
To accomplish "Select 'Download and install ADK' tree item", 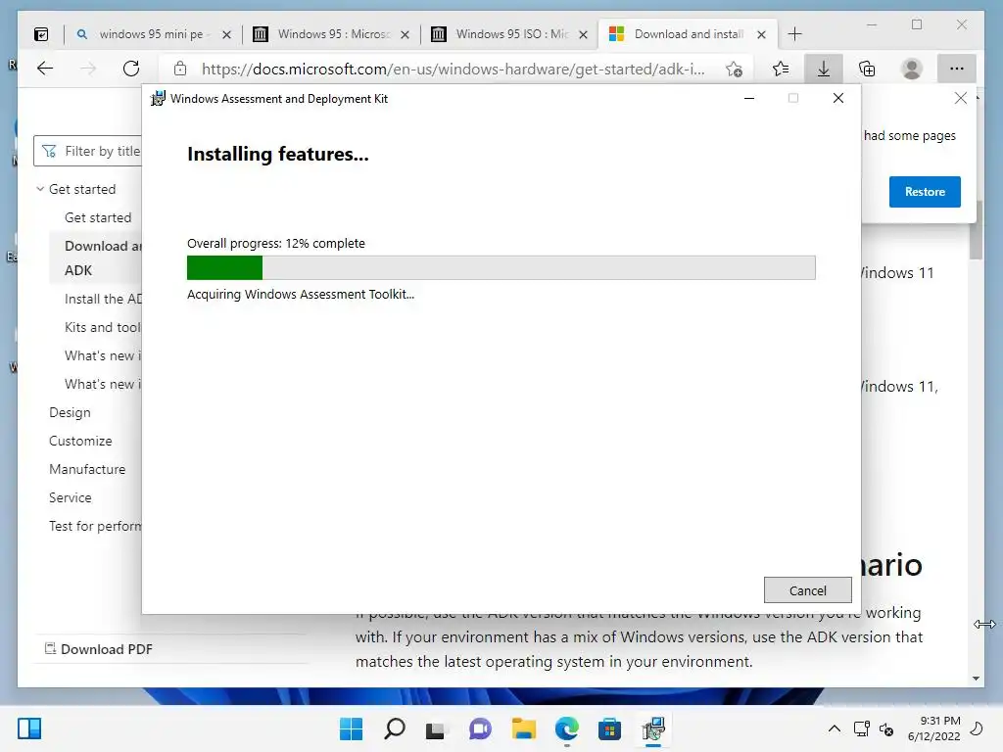I will [96, 258].
